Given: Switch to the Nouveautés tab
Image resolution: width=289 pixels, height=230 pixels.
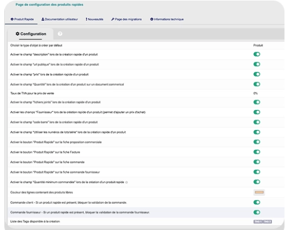Looking at the screenshot, I should coord(94,19).
